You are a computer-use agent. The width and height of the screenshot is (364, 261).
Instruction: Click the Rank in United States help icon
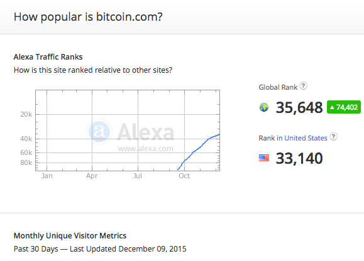(334, 137)
